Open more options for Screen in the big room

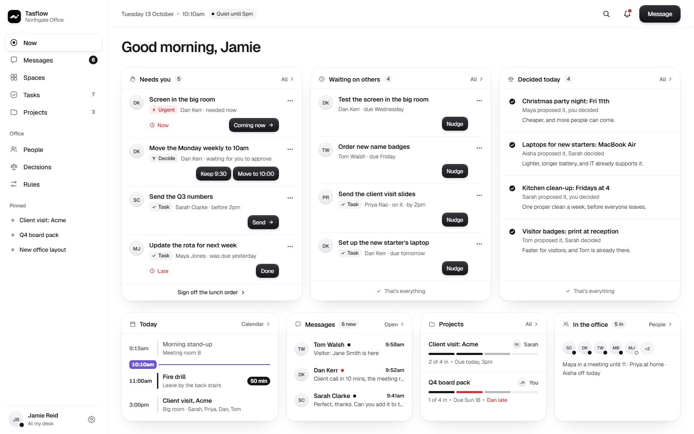290,100
